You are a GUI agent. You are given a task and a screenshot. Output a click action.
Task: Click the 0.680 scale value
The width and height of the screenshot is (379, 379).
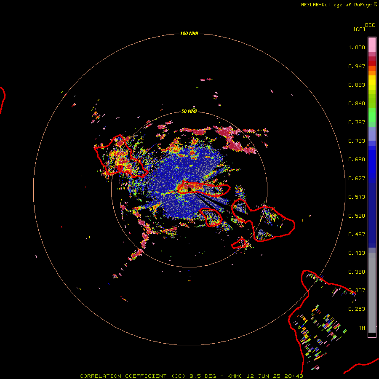tap(357, 160)
